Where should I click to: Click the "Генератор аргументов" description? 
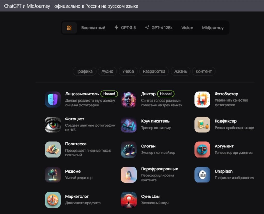[x=233, y=153]
